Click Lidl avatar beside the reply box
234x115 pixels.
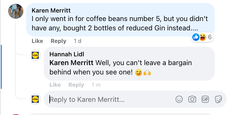pyautogui.click(x=35, y=99)
